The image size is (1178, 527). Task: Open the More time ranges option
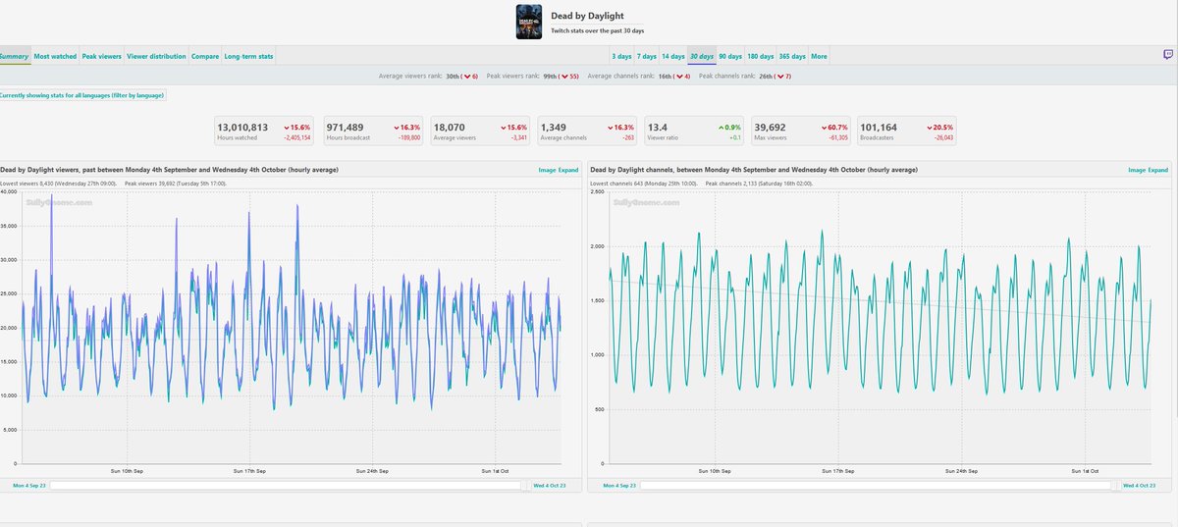pos(819,56)
